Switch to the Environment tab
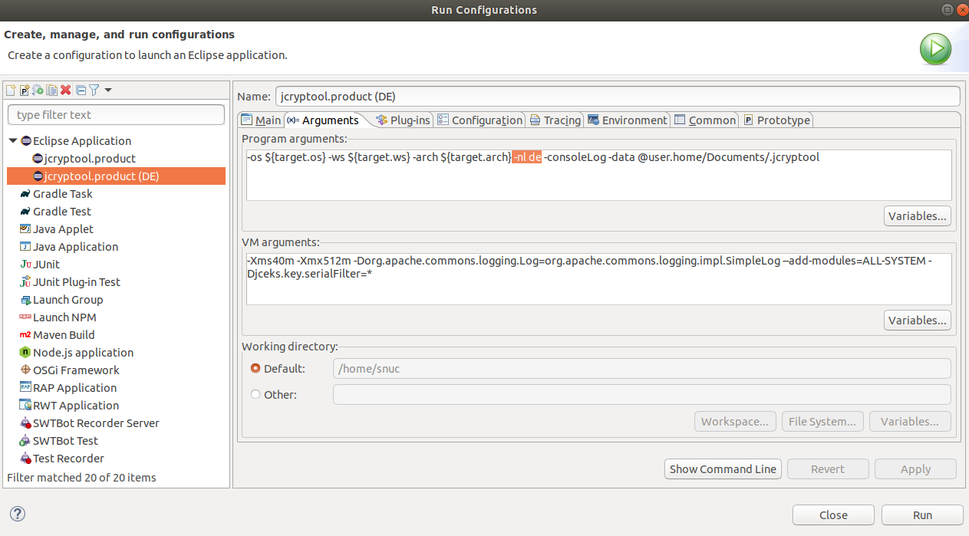 click(x=628, y=120)
